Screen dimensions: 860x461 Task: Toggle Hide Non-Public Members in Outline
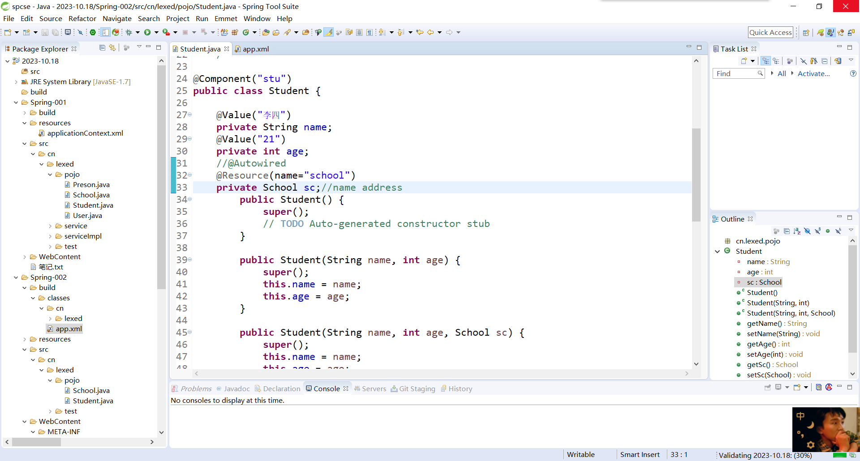click(x=828, y=231)
